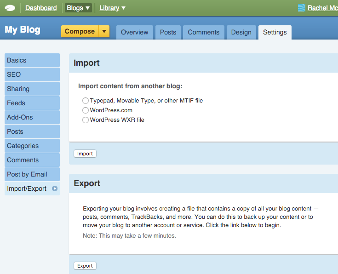Expand the Library dropdown arrow
The width and height of the screenshot is (338, 274).
124,8
